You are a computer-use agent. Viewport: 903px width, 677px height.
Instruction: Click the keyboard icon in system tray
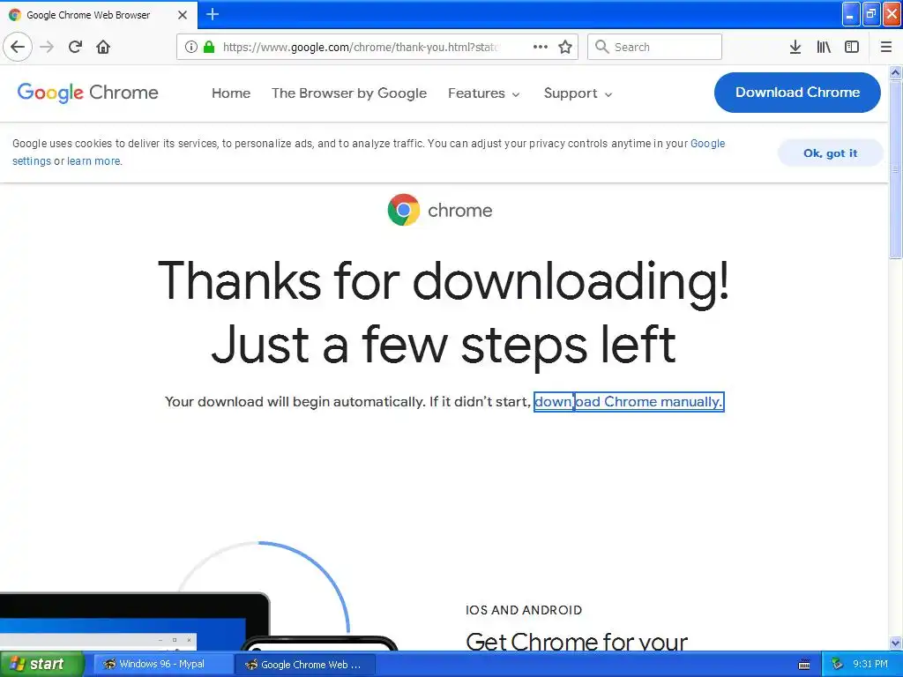pos(804,665)
